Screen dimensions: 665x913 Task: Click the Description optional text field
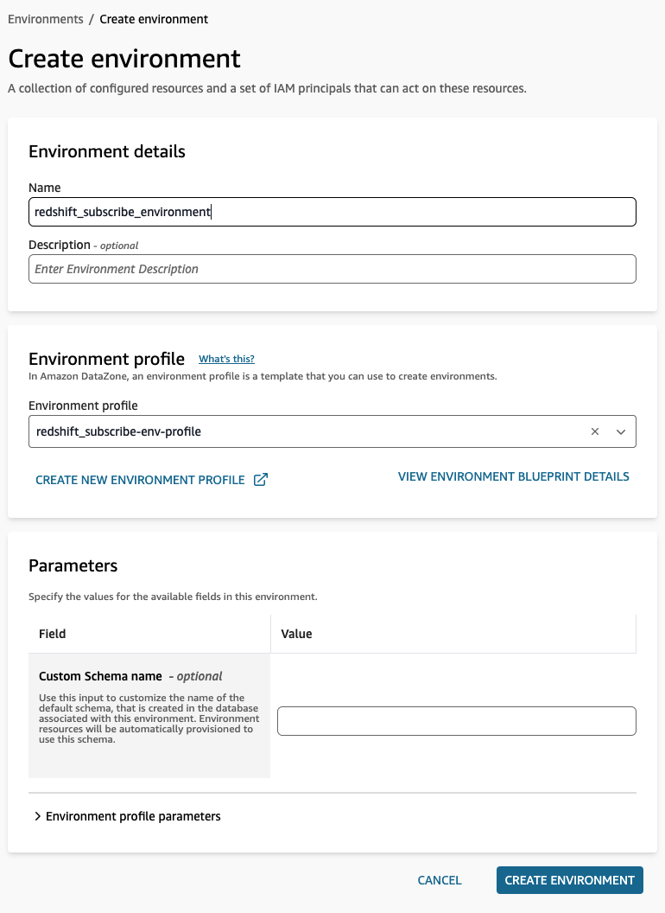(332, 269)
